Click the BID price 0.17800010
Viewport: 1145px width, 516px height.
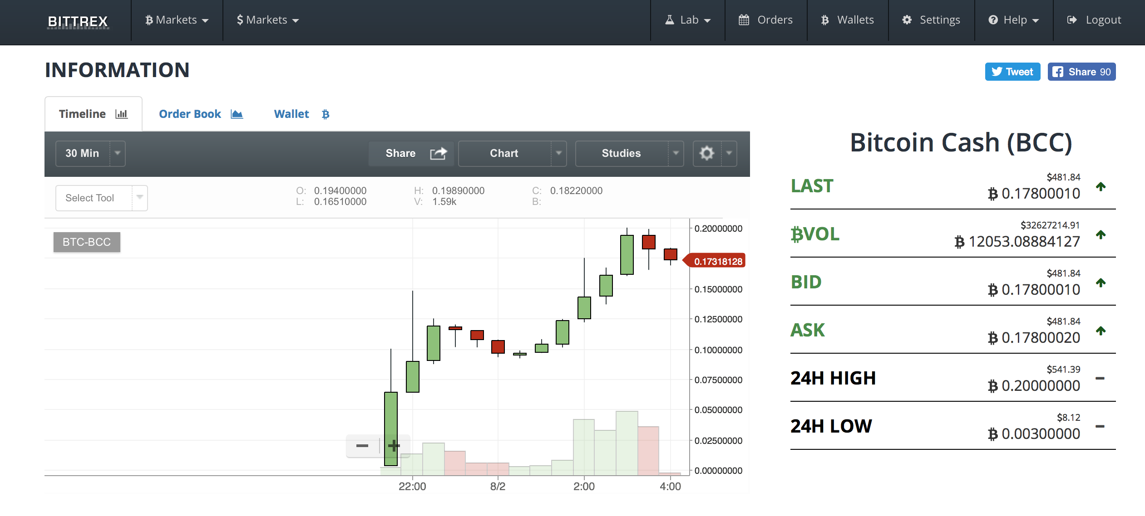1034,290
